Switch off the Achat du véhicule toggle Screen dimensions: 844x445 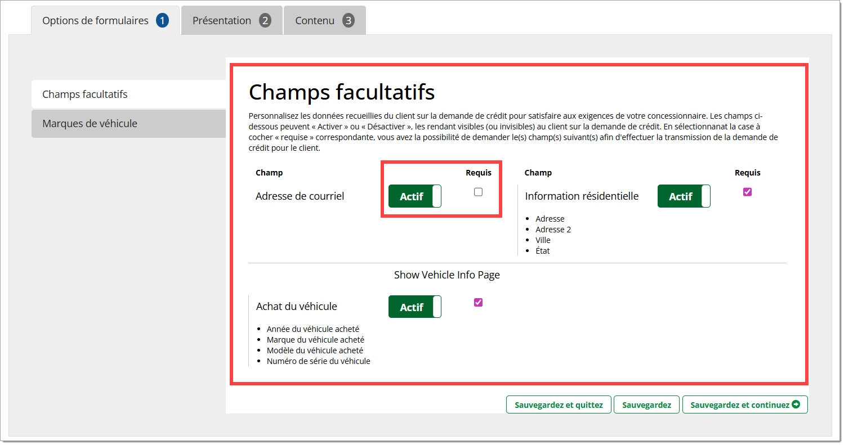415,307
